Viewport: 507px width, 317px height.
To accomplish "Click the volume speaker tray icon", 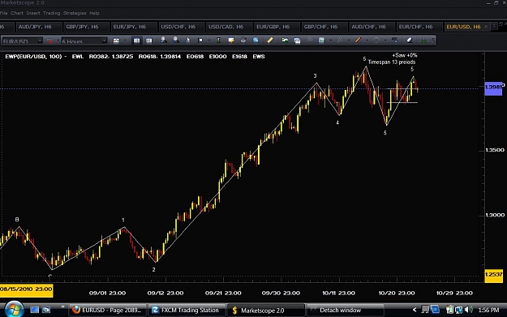I will click(468, 310).
